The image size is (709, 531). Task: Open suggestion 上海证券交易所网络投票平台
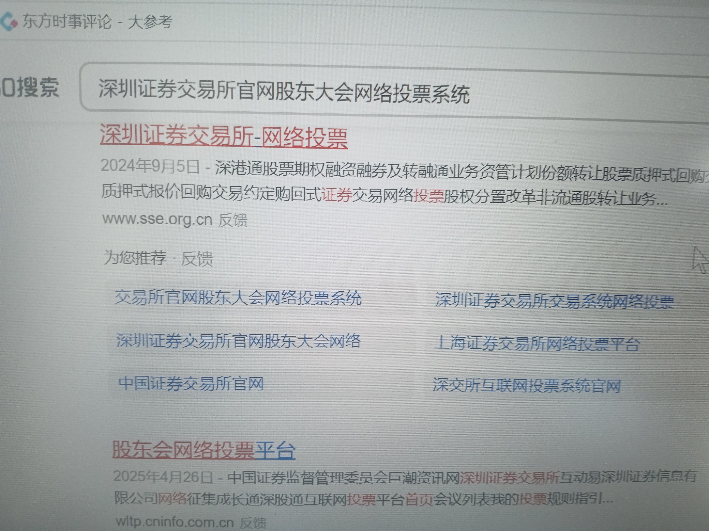(x=537, y=343)
